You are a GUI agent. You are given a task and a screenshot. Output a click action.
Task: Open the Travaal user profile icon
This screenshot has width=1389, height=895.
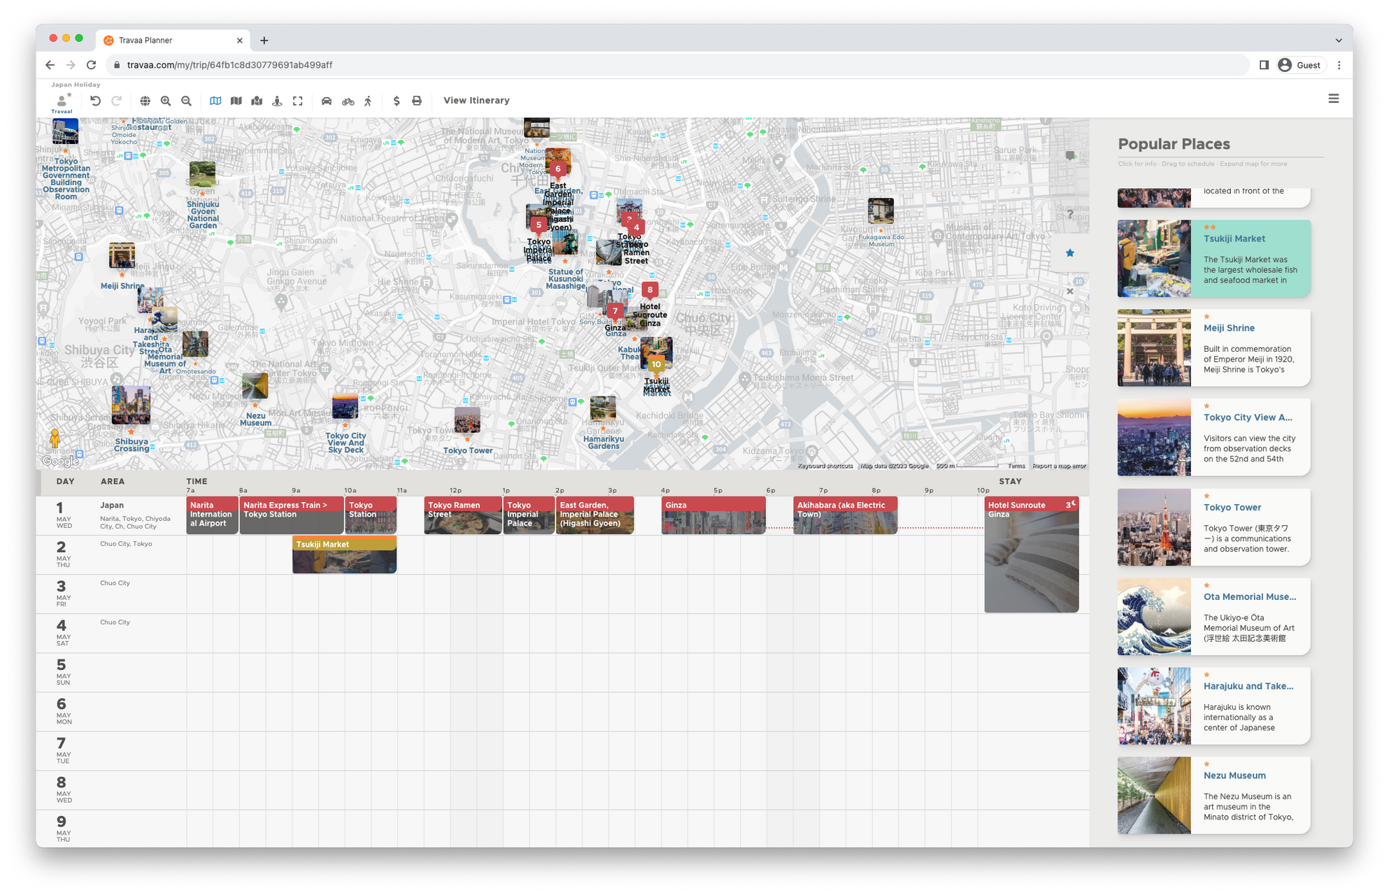[62, 101]
